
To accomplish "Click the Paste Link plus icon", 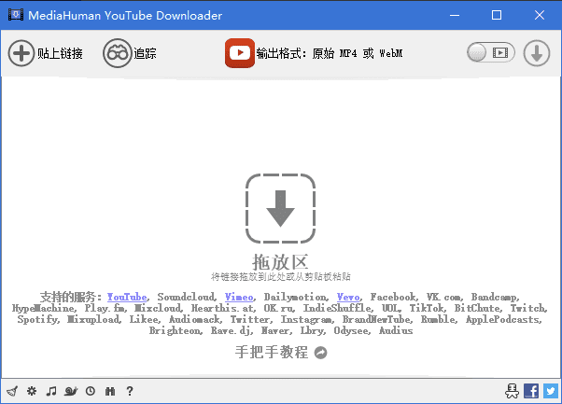I will tap(21, 53).
